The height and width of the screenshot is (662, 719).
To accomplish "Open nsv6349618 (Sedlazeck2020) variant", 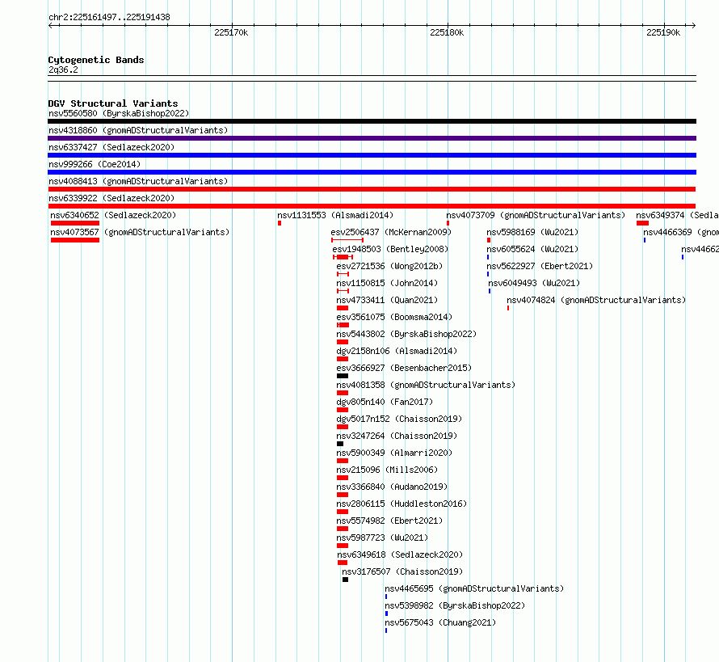I will click(400, 554).
